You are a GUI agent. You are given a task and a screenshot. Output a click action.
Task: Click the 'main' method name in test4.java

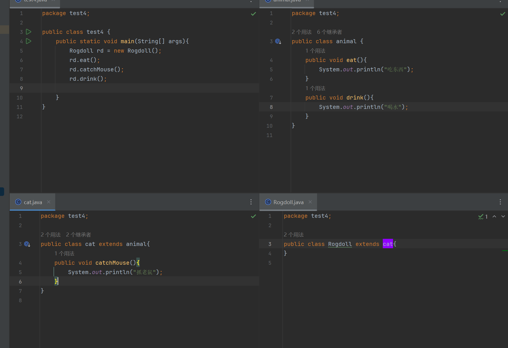(127, 41)
